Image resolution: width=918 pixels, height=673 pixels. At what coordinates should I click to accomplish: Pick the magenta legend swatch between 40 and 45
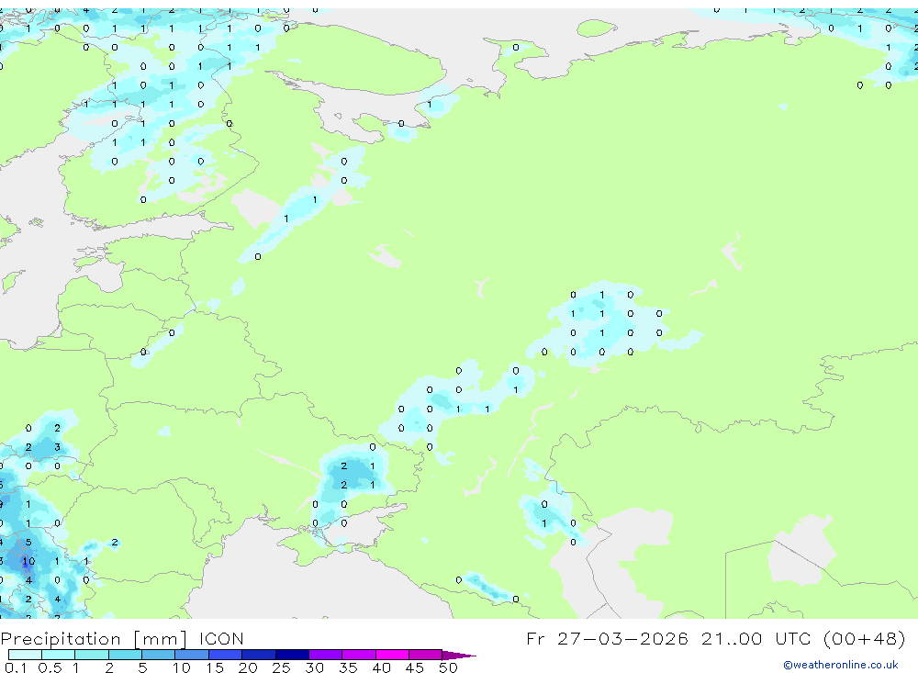(392, 655)
